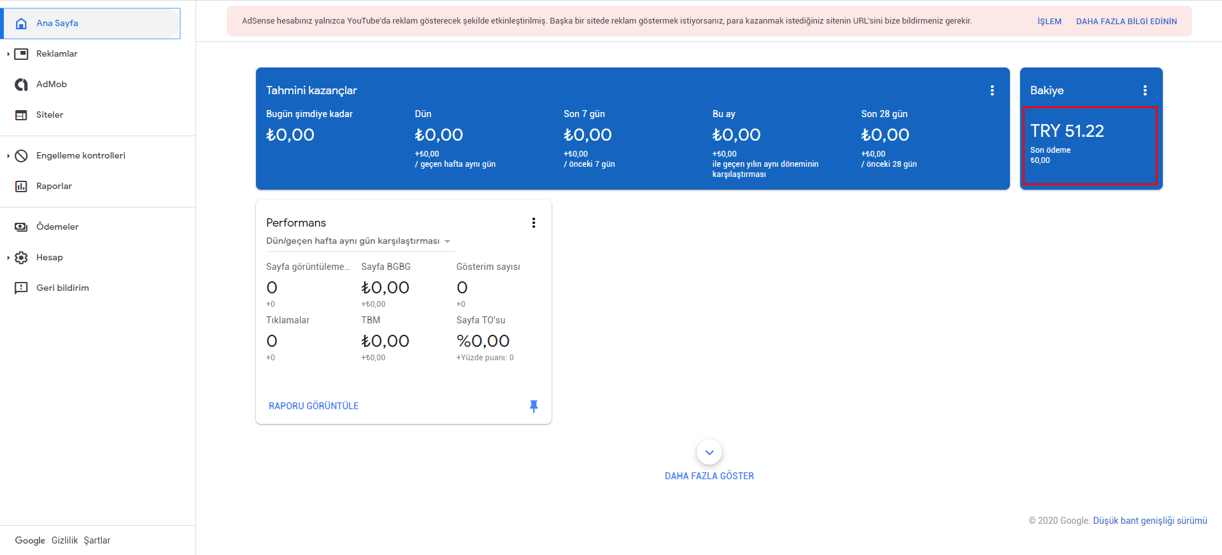Click the round show-more chevron button
Screen dimensions: 1222x555
click(x=709, y=453)
